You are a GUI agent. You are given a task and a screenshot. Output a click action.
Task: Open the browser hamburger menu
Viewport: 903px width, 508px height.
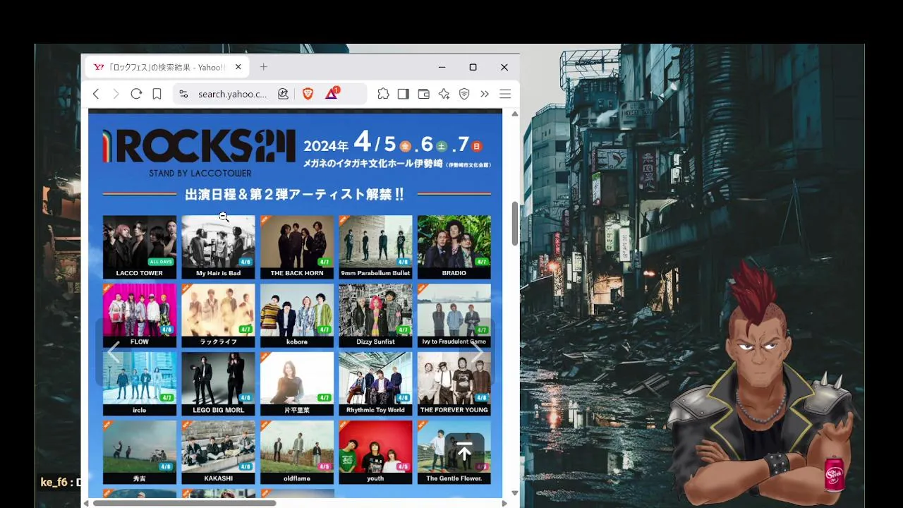click(x=505, y=94)
